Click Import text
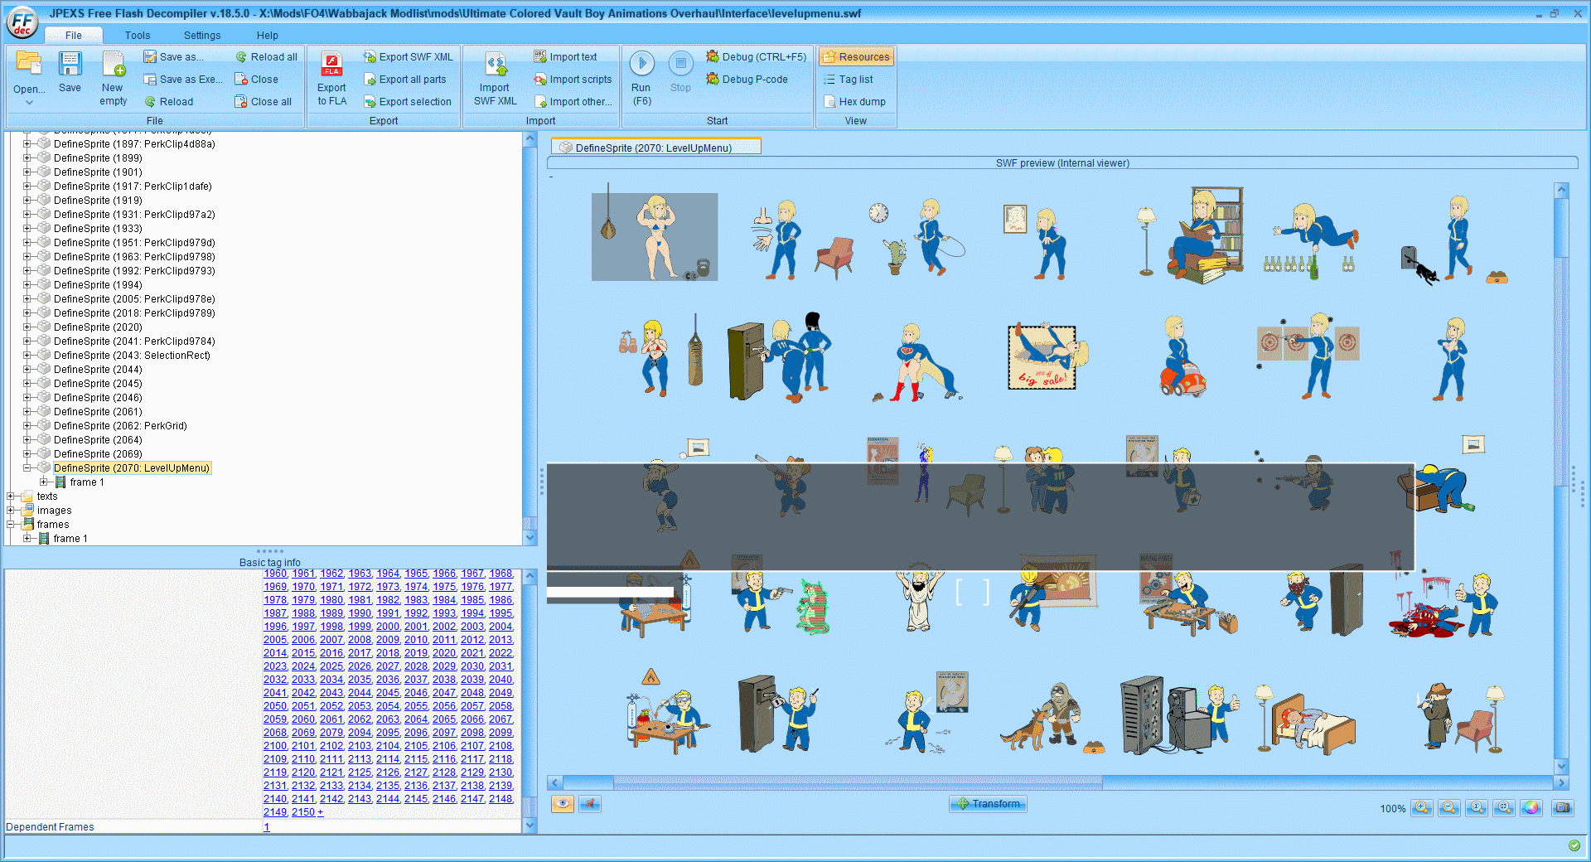Viewport: 1591px width, 862px height. pyautogui.click(x=565, y=57)
